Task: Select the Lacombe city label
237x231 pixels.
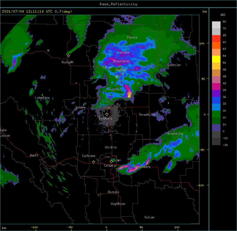Action: (x=124, y=52)
